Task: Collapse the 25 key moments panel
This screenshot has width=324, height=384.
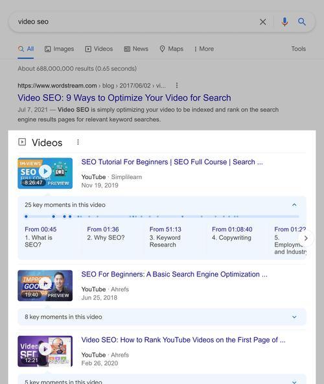Action: pos(294,205)
